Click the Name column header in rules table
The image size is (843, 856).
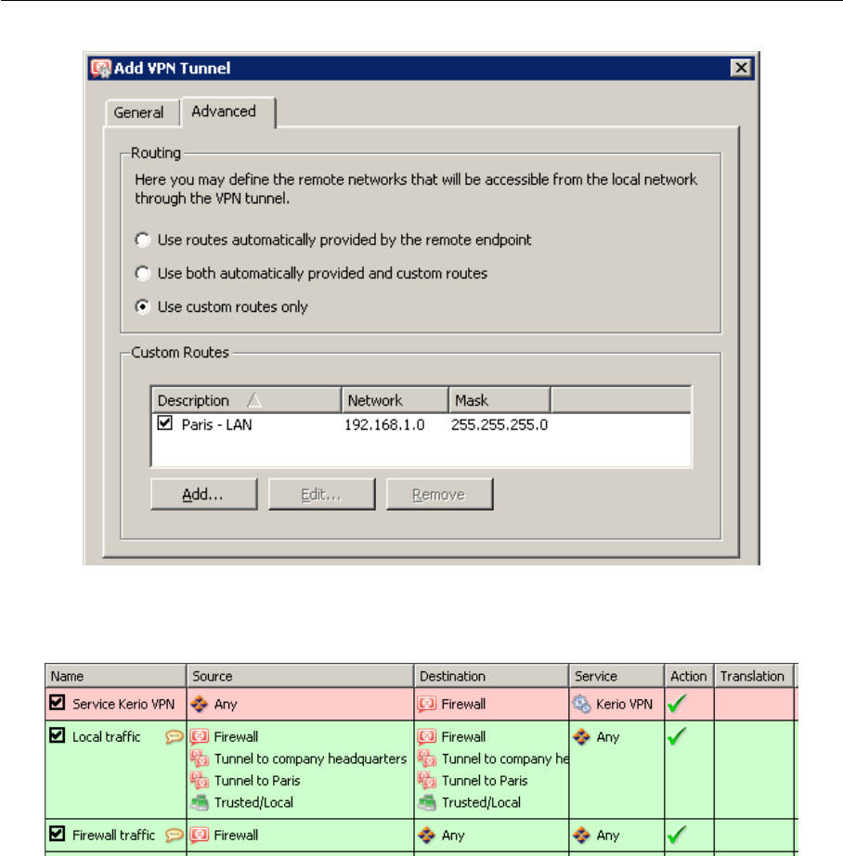pyautogui.click(x=116, y=677)
